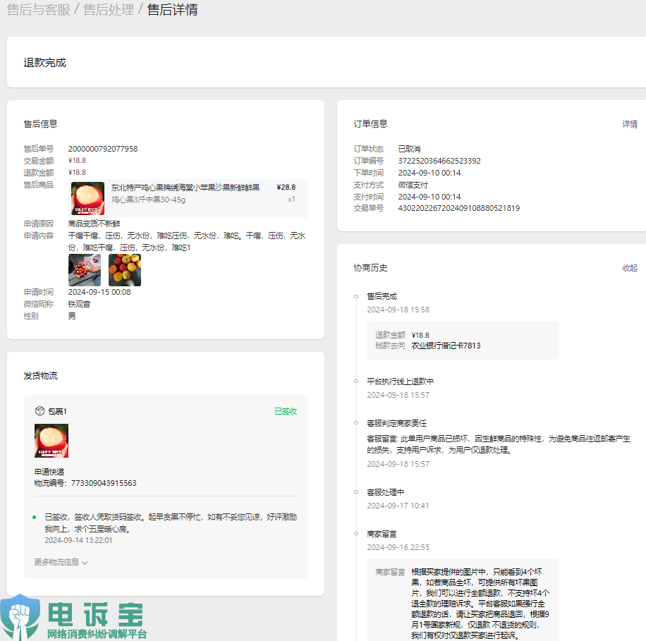Click product title 东北特产鸡心果
This screenshot has width=646, height=641.
[185, 188]
